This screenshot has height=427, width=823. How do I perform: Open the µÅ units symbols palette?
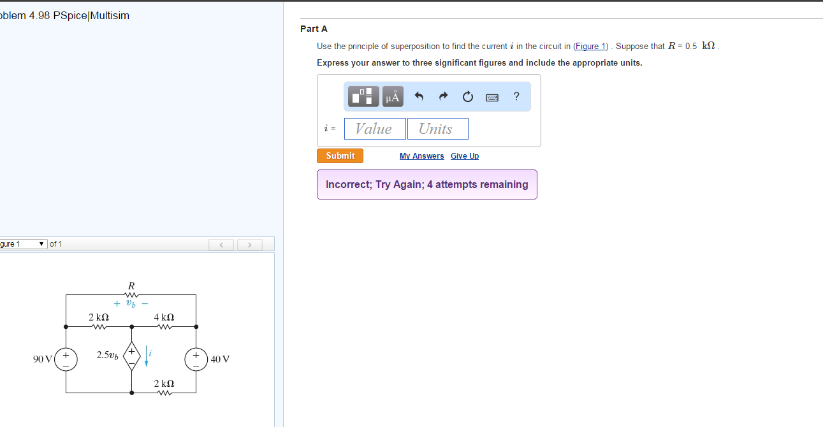(x=393, y=96)
